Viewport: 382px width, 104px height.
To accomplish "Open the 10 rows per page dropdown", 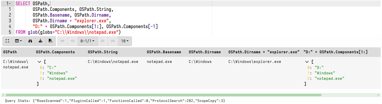I will [x=125, y=41].
